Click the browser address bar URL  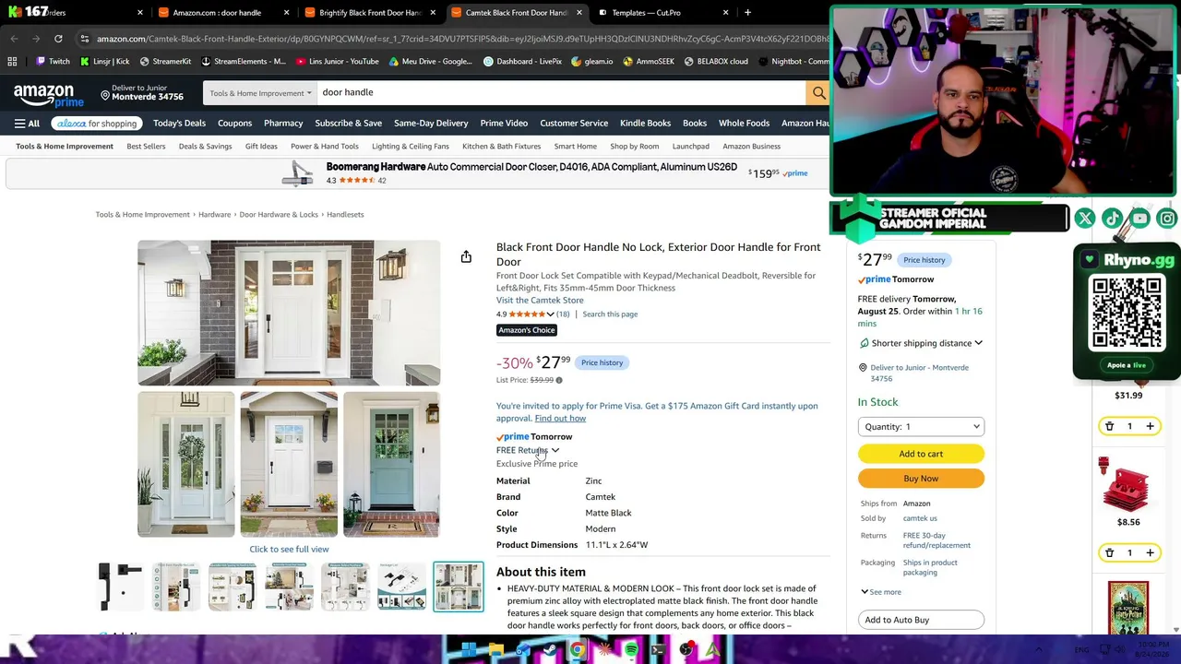[461, 39]
